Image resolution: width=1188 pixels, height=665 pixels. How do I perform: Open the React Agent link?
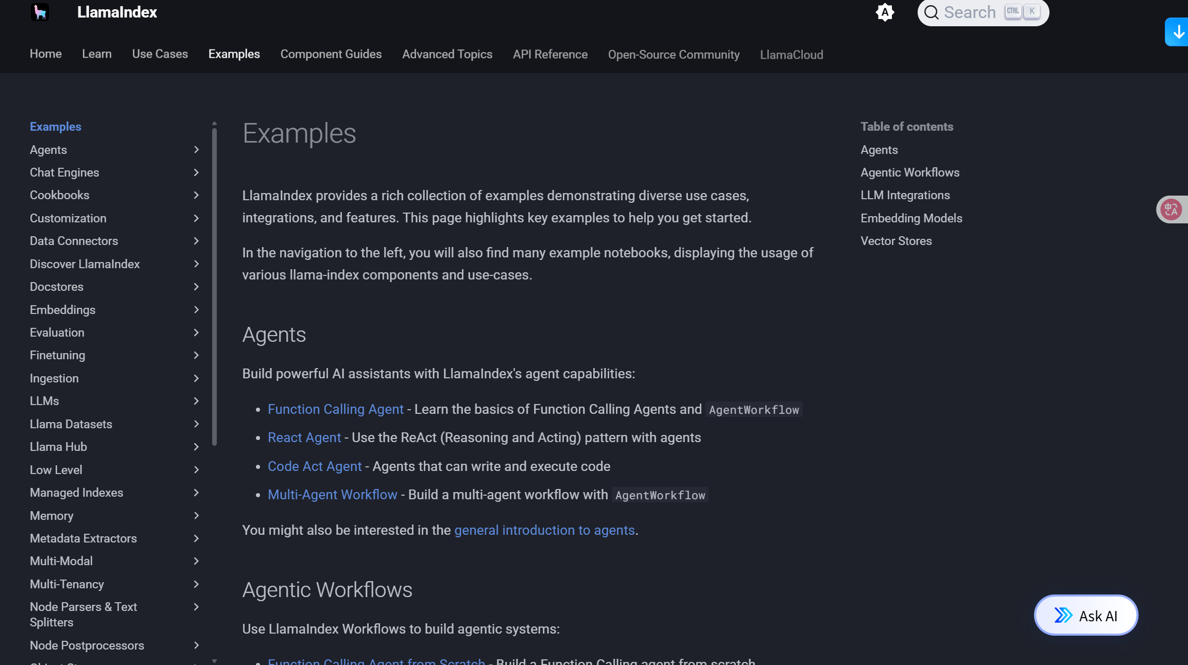pyautogui.click(x=304, y=437)
